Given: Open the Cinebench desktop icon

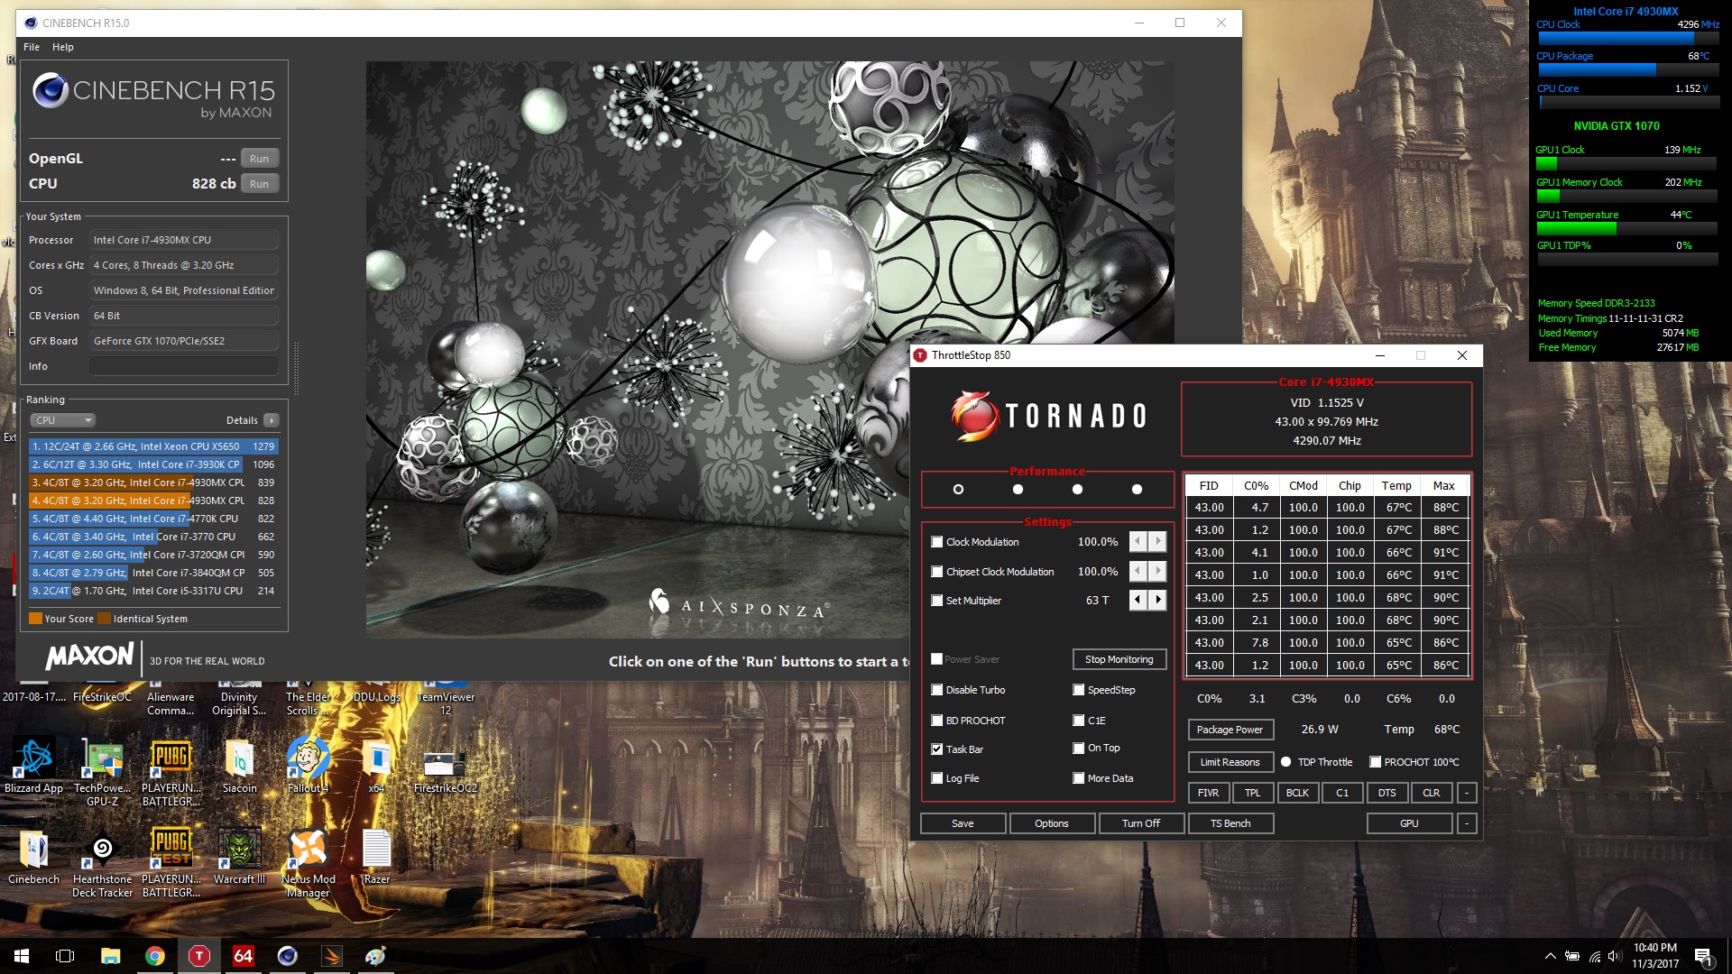Looking at the screenshot, I should click(33, 858).
